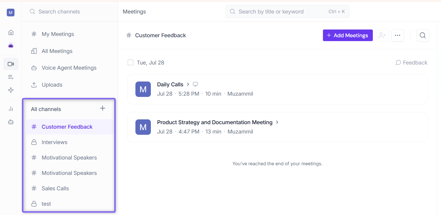Click the screen monitor icon beside Daily Calls
Screen dimensions: 441x215
(195, 84)
